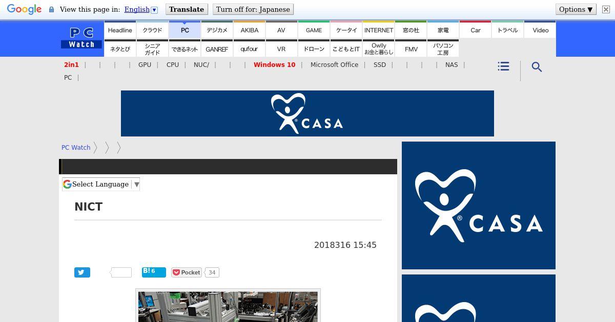
Task: Open the ネタとぴ tab
Action: (x=120, y=49)
